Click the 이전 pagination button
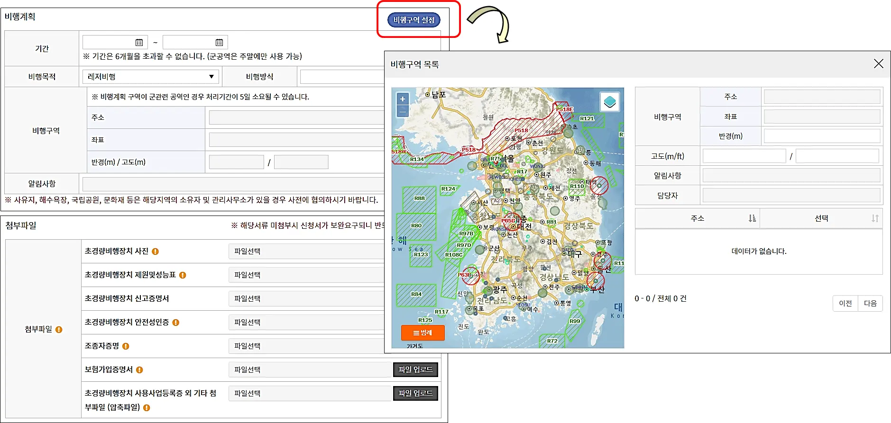This screenshot has width=891, height=423. [x=845, y=303]
